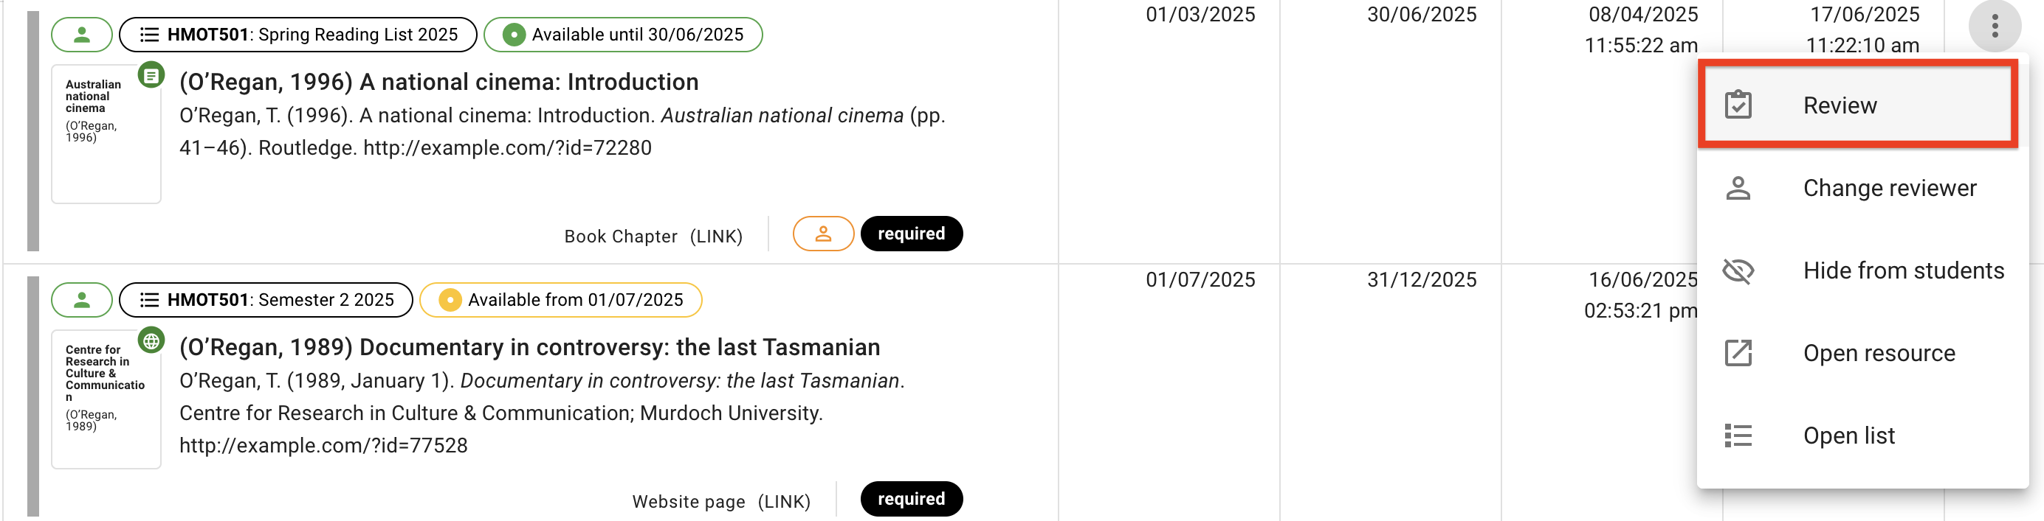The height and width of the screenshot is (521, 2044).
Task: Hide the citation from students via the menu
Action: pos(1903,270)
